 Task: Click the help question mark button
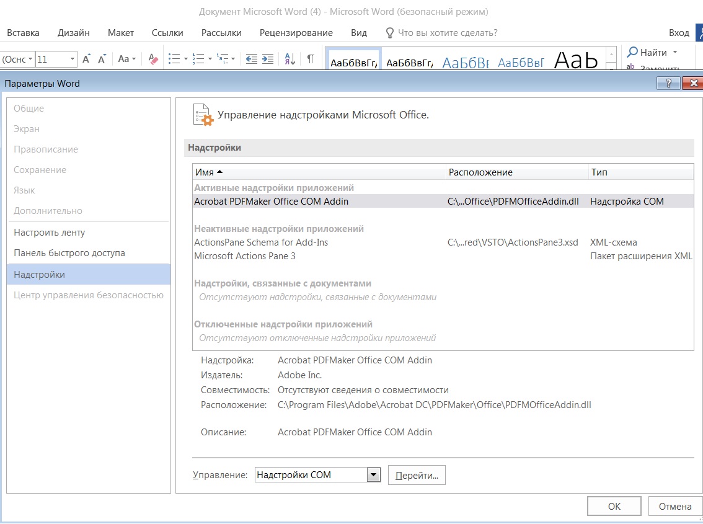668,84
